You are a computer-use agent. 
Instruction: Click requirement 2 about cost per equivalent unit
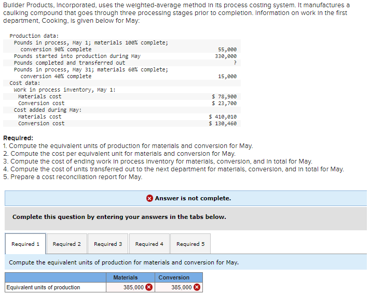(119, 154)
